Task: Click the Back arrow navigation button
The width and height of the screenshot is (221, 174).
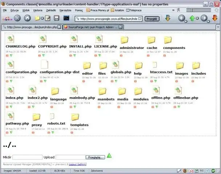Action: coord(182,18)
